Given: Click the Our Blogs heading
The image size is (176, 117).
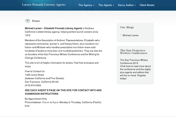Looking at the screenshot, I should (x=127, y=27).
